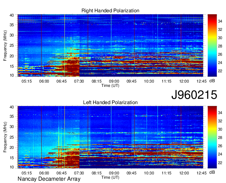The height and width of the screenshot is (183, 226).
Task: Click Frequency (MHz) axis label of Left Handed plot
Action: point(5,137)
